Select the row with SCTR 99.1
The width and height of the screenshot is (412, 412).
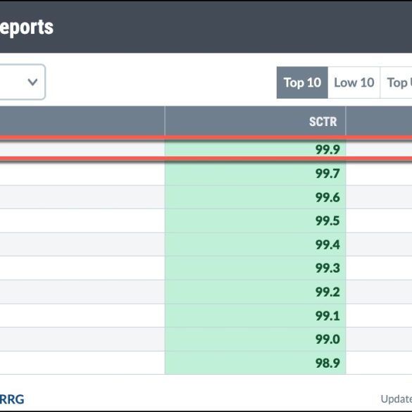[x=206, y=316]
